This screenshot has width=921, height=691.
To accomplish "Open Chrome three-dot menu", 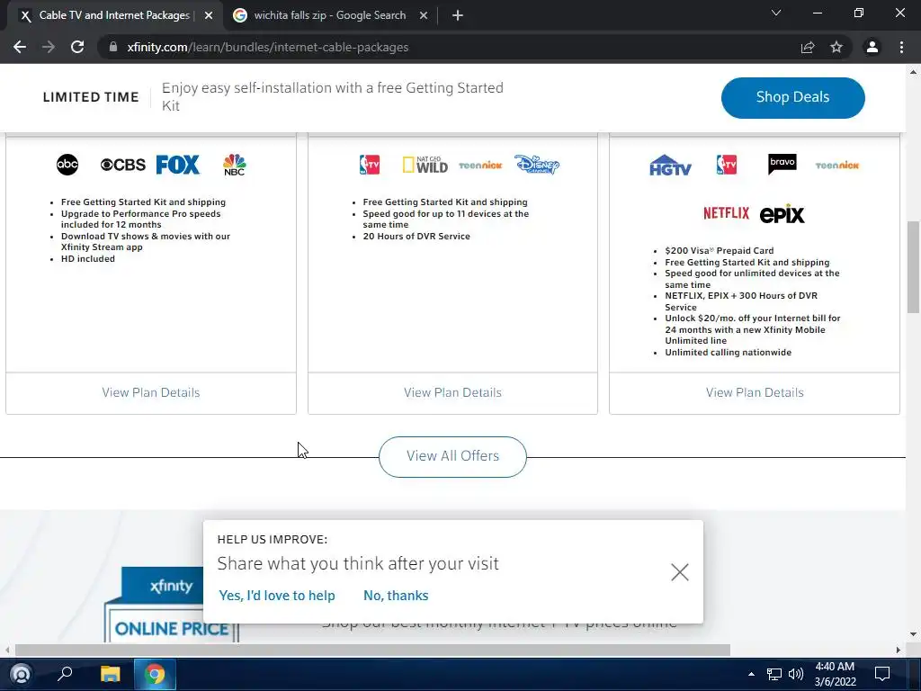I will (901, 47).
